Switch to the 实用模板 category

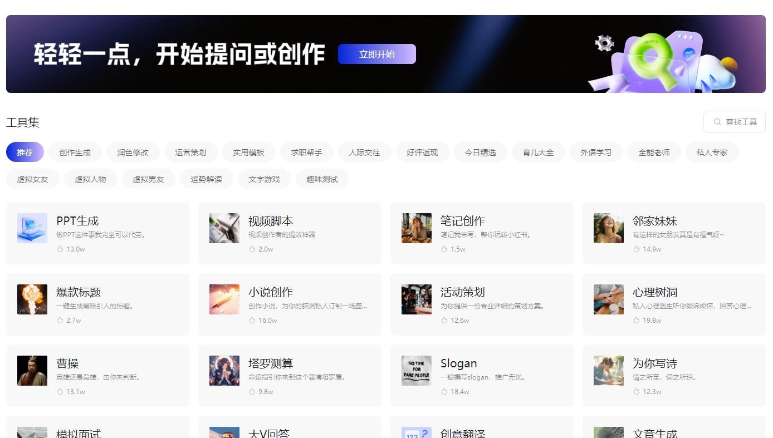(x=249, y=152)
